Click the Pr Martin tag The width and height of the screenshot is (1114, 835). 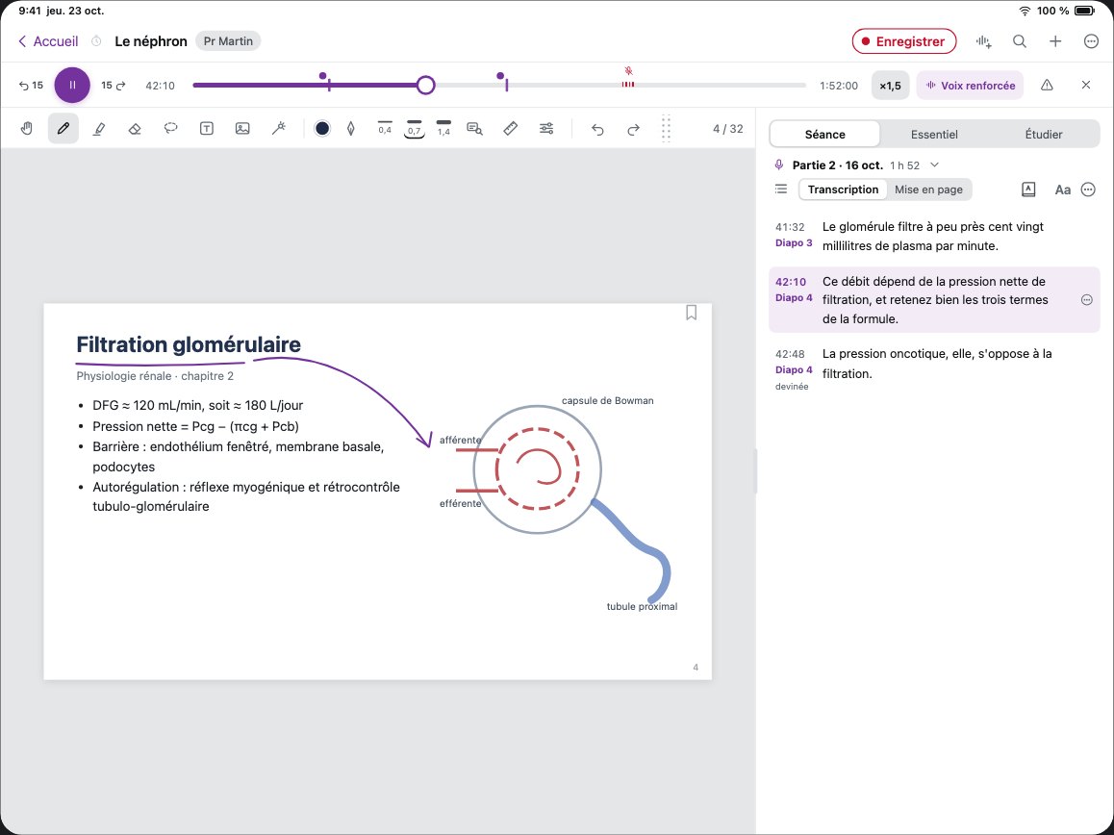(228, 41)
